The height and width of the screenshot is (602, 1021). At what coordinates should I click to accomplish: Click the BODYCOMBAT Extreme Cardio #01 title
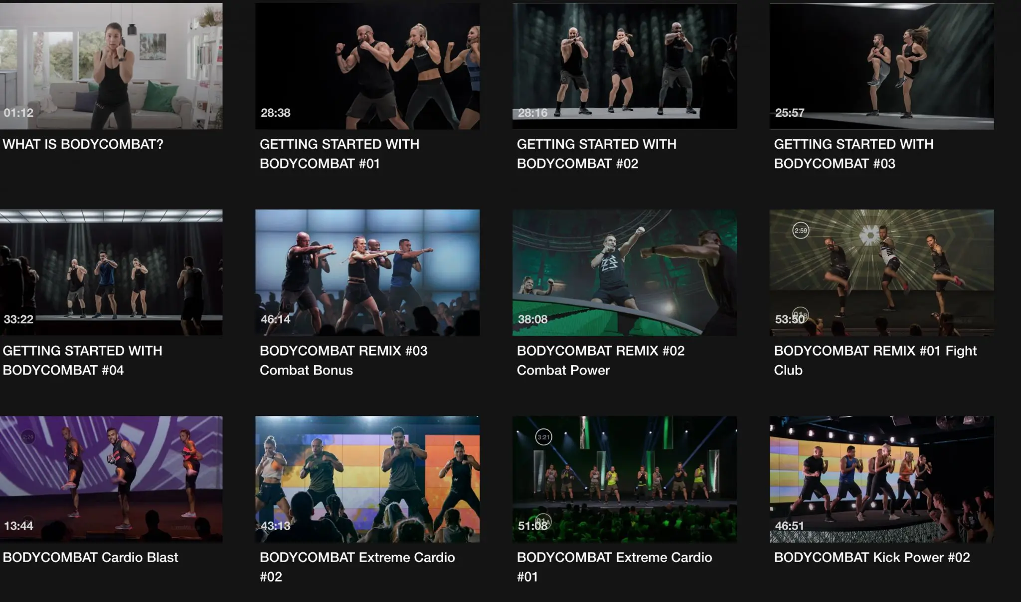[x=614, y=567]
